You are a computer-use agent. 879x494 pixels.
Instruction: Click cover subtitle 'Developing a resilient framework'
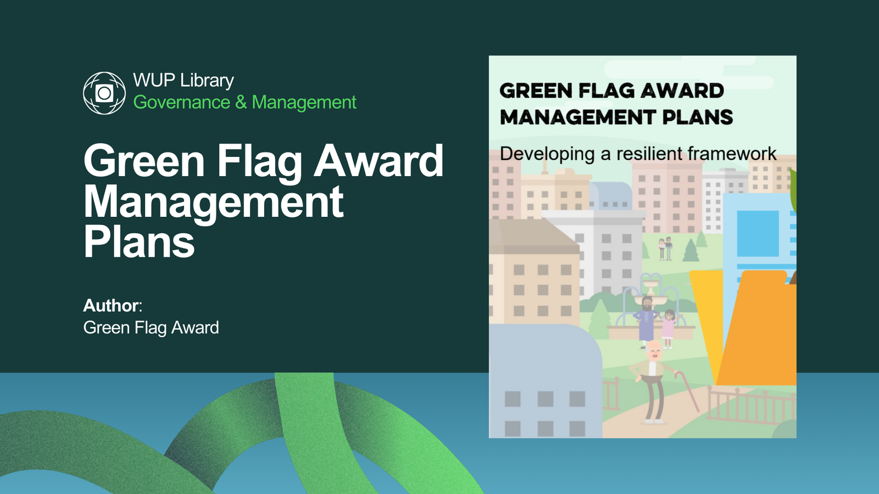point(638,154)
